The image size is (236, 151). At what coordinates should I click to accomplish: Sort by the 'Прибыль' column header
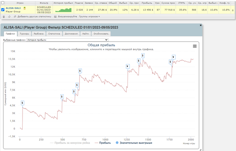tap(147, 3)
